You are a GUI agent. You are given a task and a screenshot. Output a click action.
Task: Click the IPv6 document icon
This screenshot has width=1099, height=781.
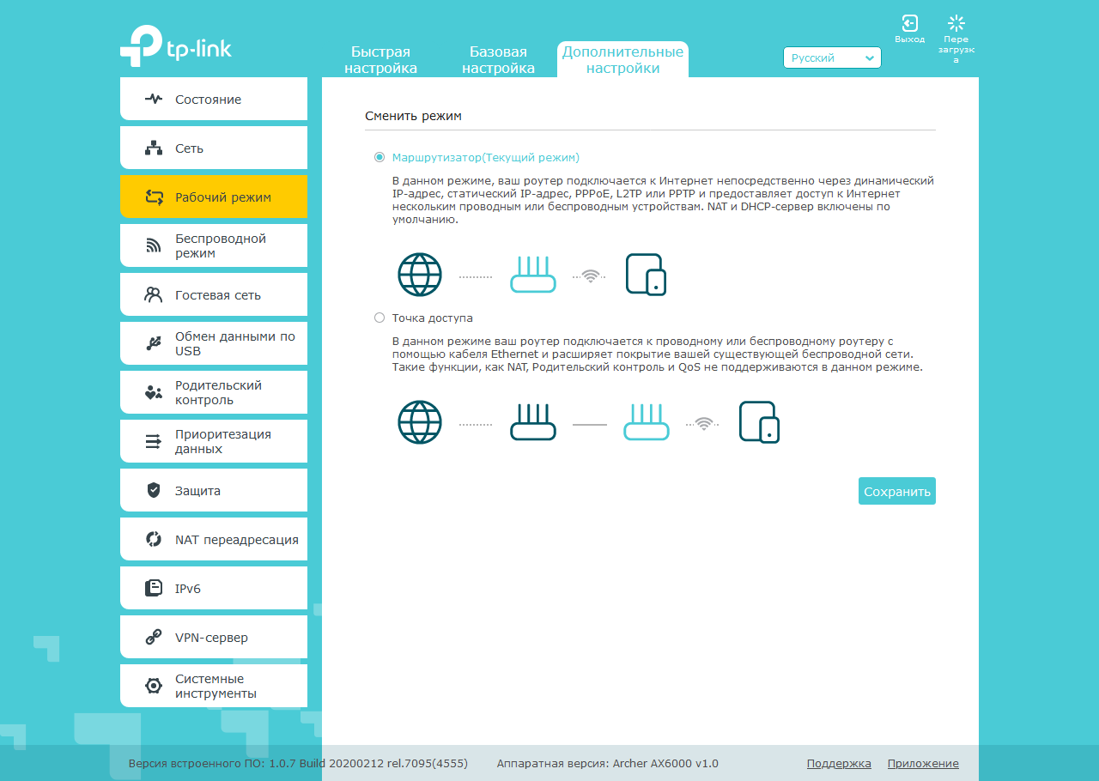coord(154,588)
